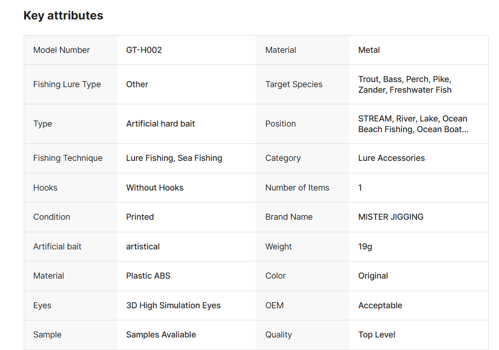The image size is (499, 350).
Task: Click the Number of Items label
Action: (297, 188)
